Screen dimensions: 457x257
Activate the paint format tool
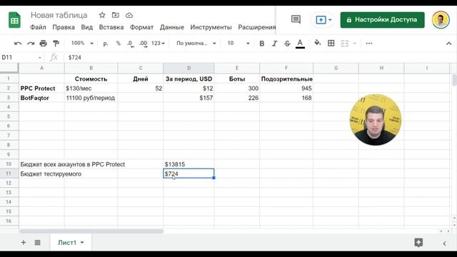(x=56, y=44)
